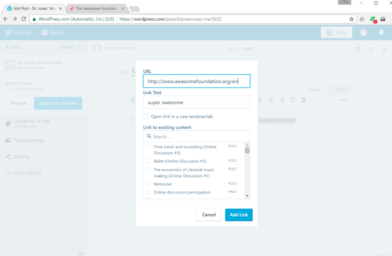392x256 pixels.
Task: Click the Add Link button
Action: click(238, 215)
